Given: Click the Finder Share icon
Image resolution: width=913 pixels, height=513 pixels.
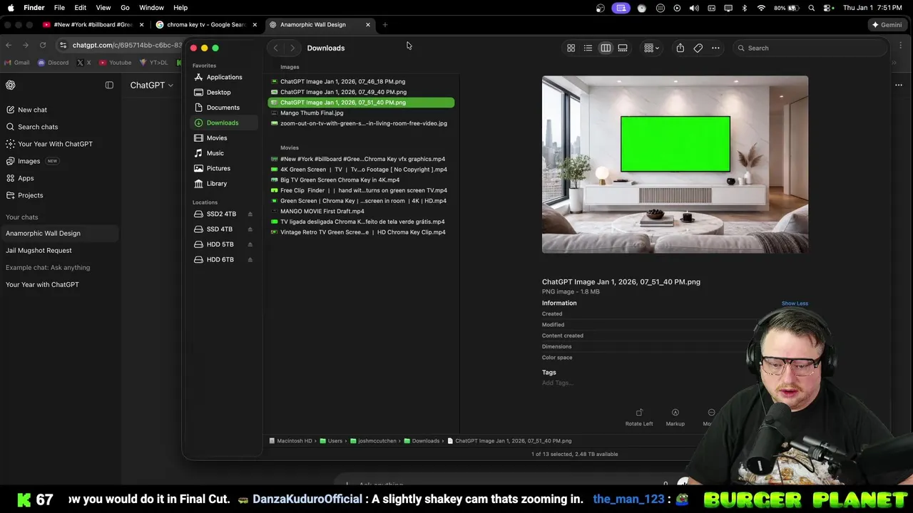Looking at the screenshot, I should (x=680, y=48).
